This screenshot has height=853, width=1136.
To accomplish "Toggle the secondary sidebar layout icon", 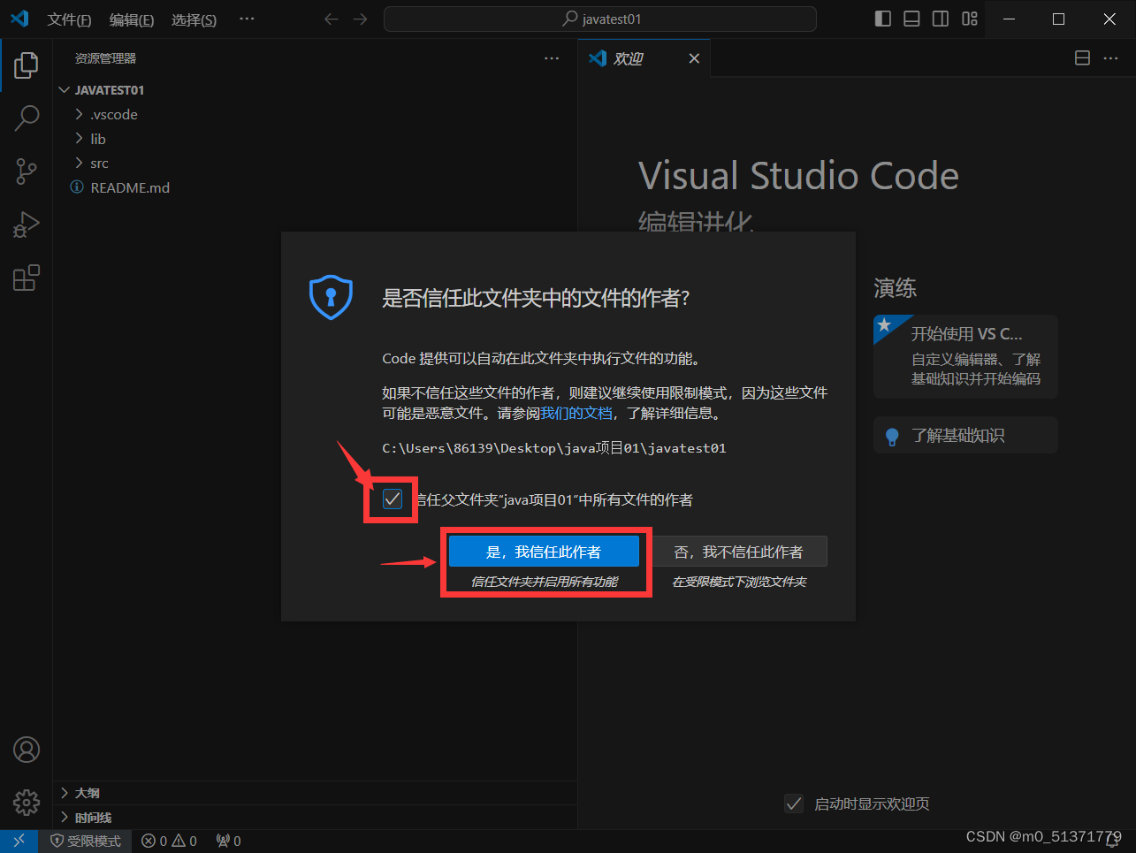I will (x=941, y=19).
